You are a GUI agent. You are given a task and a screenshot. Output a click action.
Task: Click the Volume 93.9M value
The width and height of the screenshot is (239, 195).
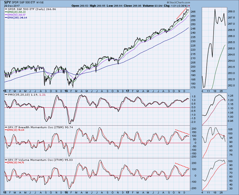point(153,6)
